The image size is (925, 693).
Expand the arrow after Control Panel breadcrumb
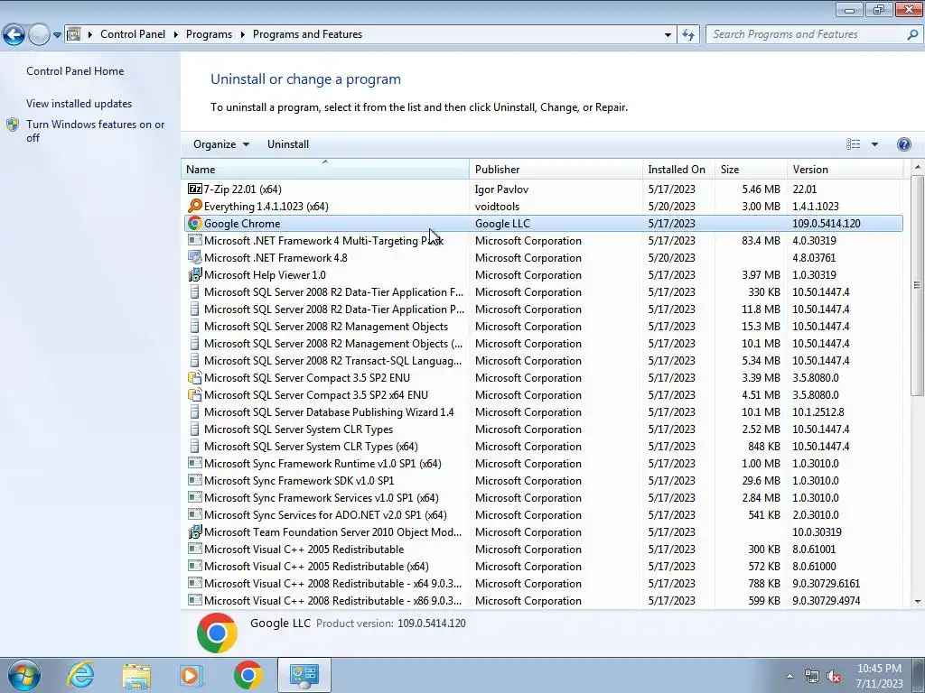(176, 34)
